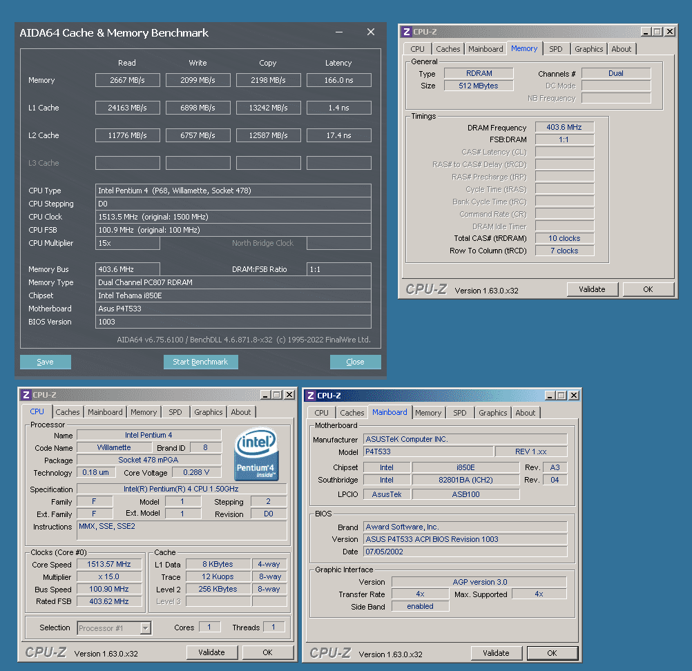
Task: Click the Core Speed value '1513.57 MHz'
Action: pos(109,564)
